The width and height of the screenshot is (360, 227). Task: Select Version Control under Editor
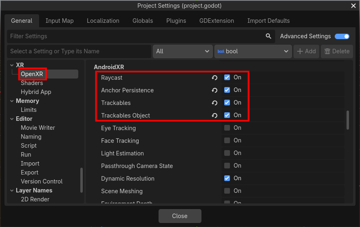tap(42, 181)
